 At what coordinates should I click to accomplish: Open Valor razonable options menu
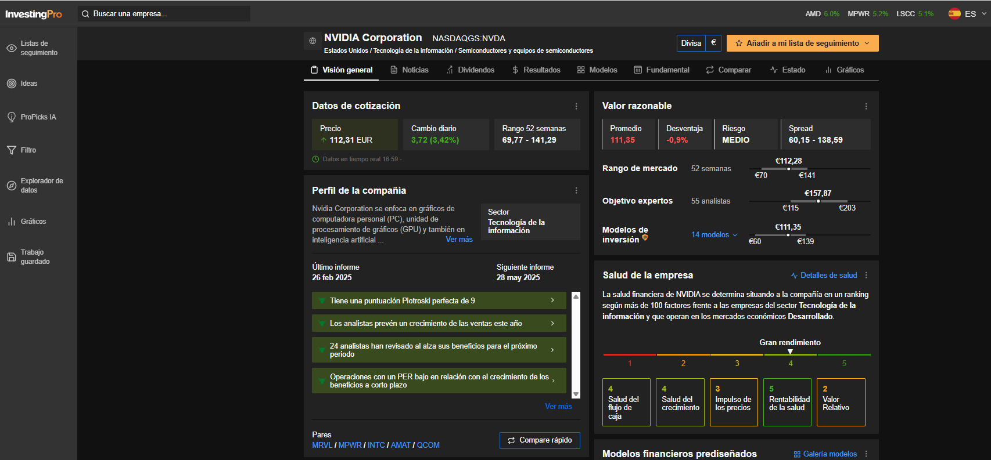(x=866, y=106)
